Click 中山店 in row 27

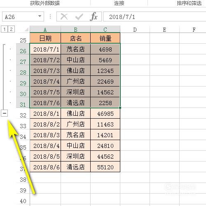75,60
